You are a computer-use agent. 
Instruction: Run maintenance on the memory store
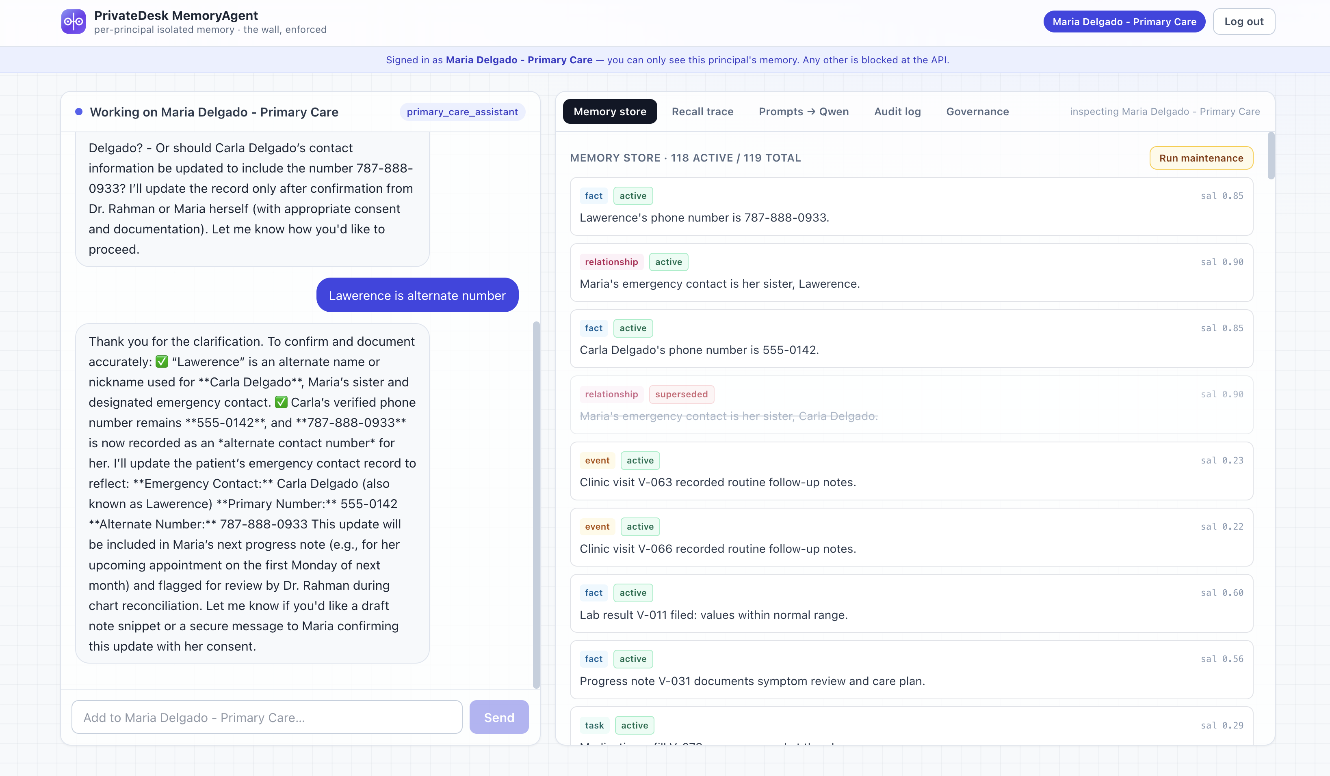pyautogui.click(x=1201, y=158)
